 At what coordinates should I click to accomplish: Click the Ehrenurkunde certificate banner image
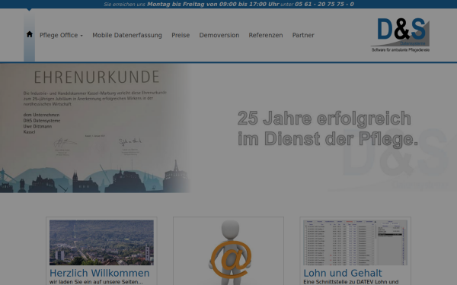tap(95, 128)
